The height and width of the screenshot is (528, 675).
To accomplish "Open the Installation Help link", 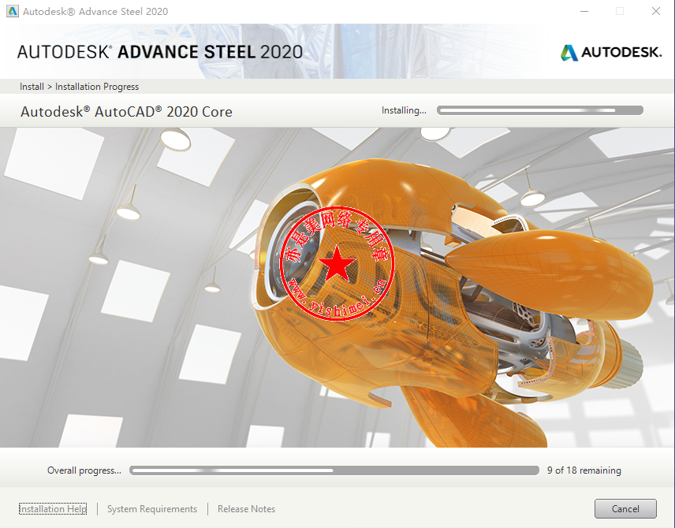I will click(x=53, y=508).
